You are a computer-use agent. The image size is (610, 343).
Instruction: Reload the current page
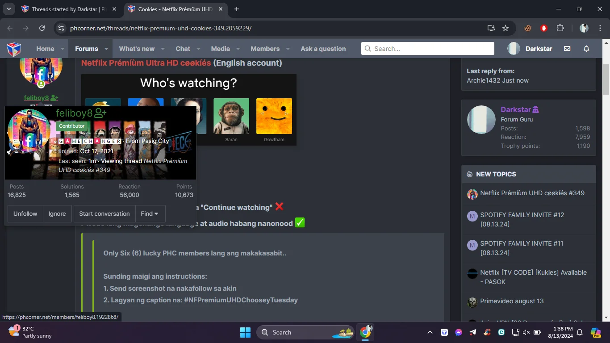pos(42,28)
